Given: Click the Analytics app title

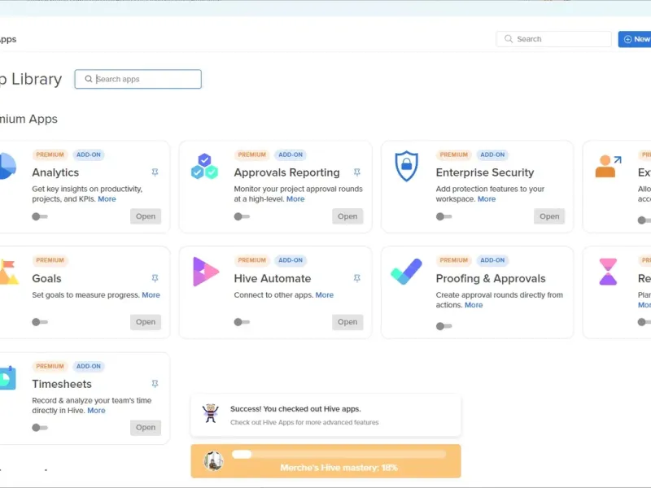Looking at the screenshot, I should pyautogui.click(x=55, y=172).
